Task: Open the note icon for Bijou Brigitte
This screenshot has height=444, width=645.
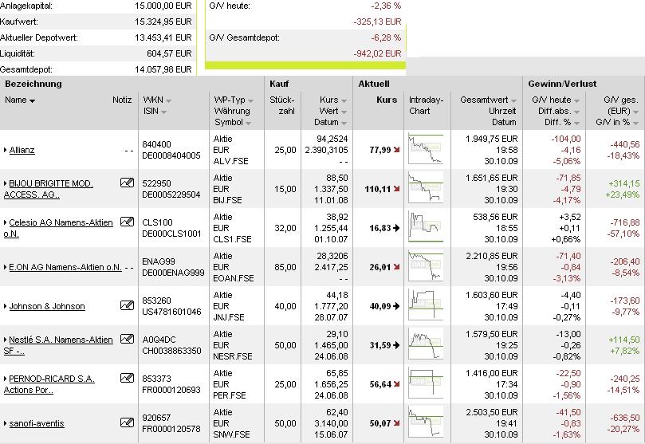Action: click(x=127, y=183)
